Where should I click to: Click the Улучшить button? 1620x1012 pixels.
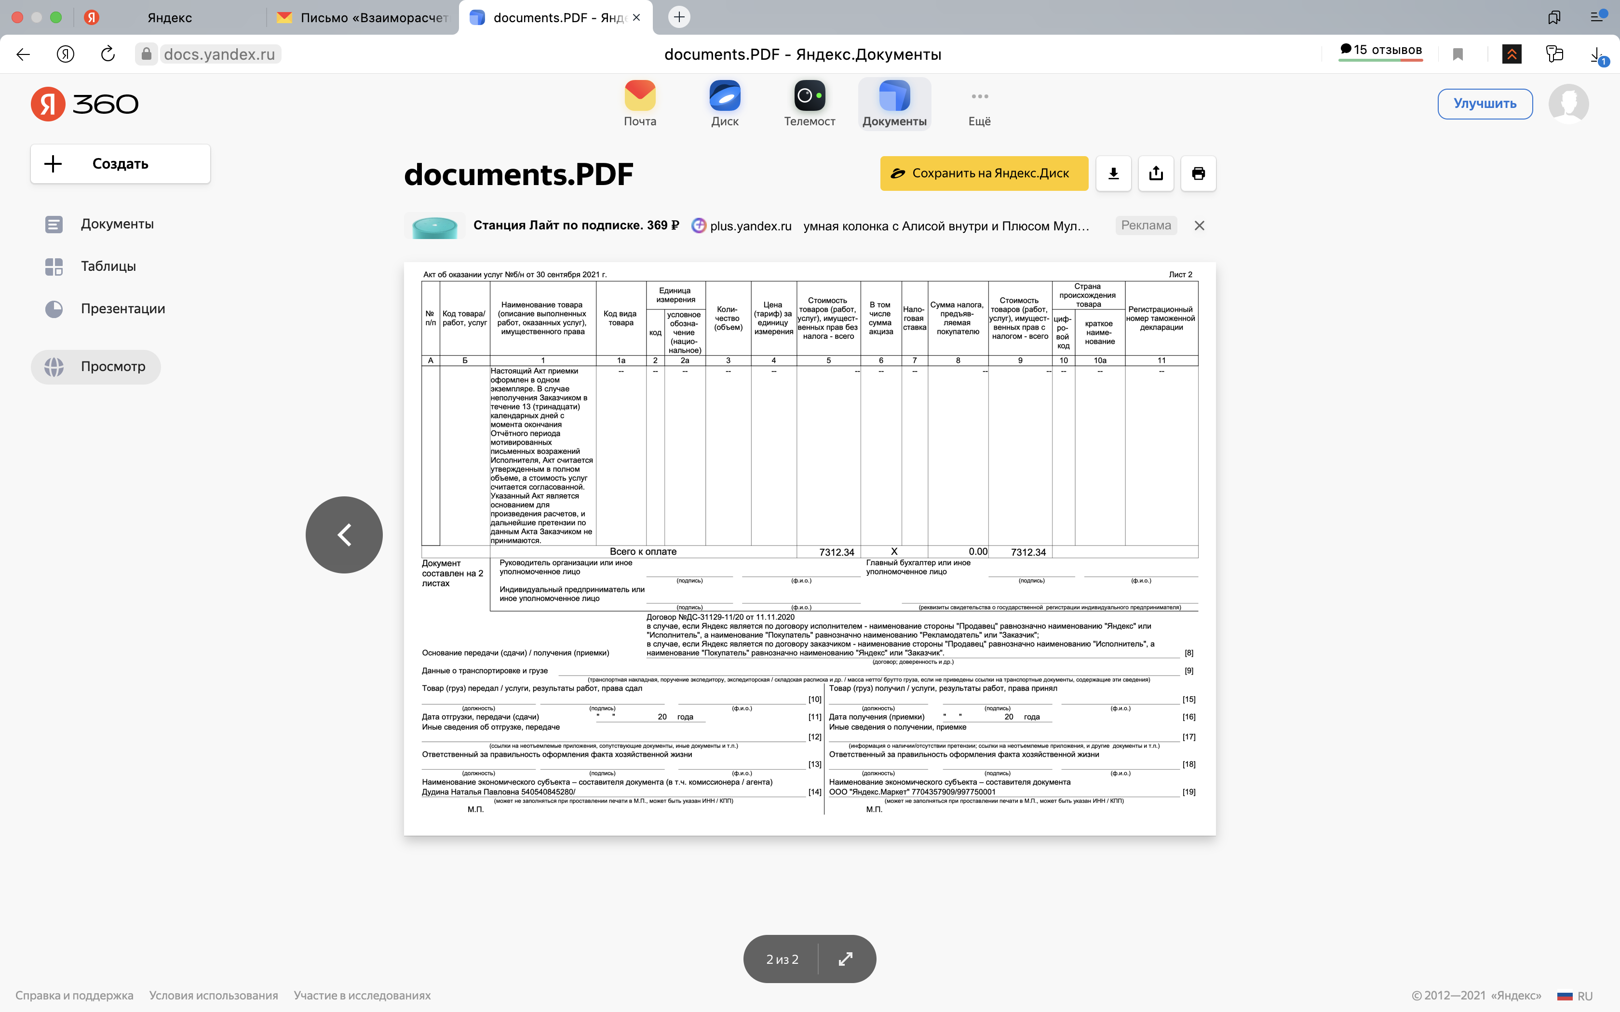[x=1485, y=104]
